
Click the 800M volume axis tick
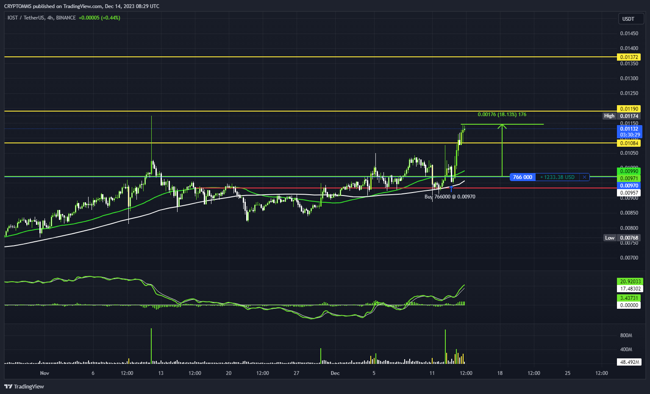[626, 335]
